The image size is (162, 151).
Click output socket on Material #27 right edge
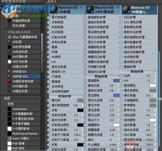[160, 99]
